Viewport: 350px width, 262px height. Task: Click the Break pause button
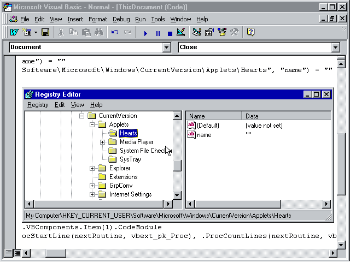pos(158,33)
